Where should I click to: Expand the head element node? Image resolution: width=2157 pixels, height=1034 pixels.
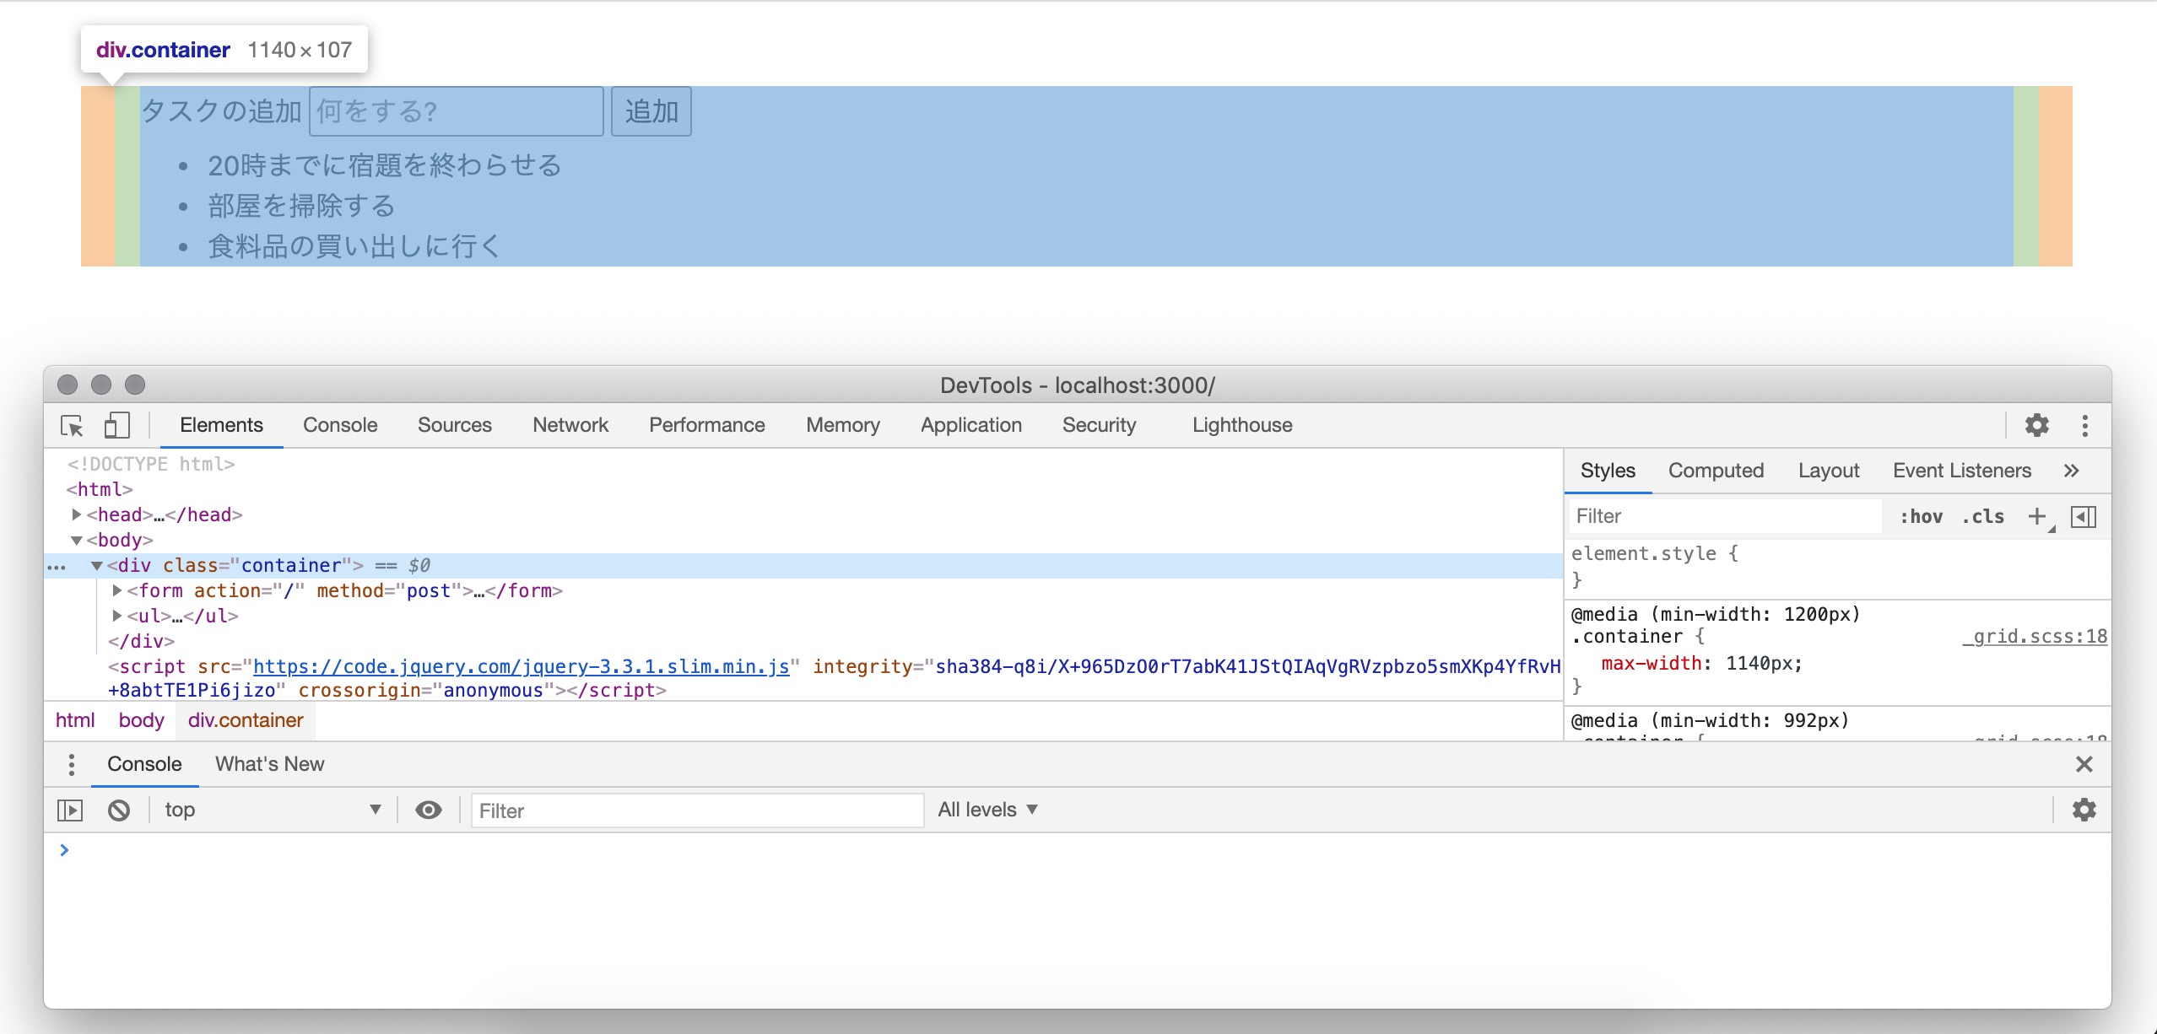[77, 514]
